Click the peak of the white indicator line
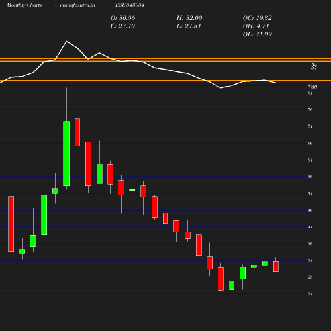This screenshot has width=331, height=331. 66,41
